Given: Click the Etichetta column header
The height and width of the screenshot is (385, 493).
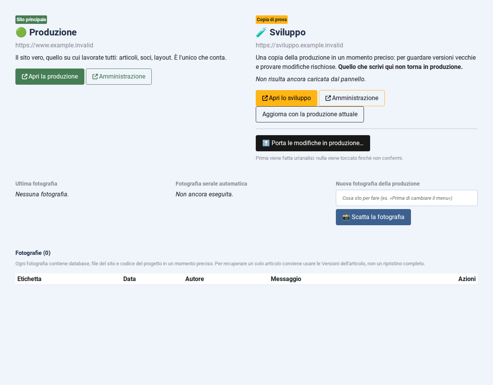Looking at the screenshot, I should pyautogui.click(x=29, y=279).
